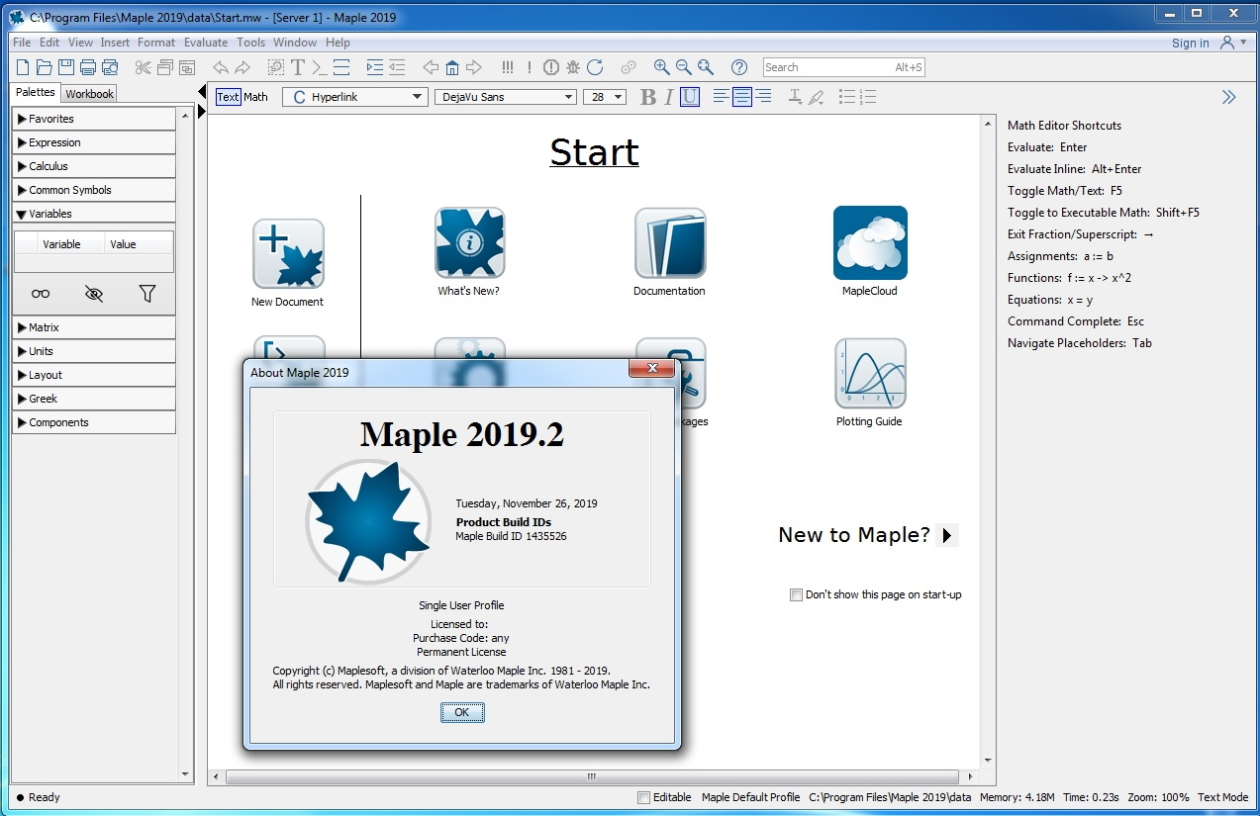Execute selection with the single exclamation icon
Image resolution: width=1260 pixels, height=816 pixels.
pos(530,67)
